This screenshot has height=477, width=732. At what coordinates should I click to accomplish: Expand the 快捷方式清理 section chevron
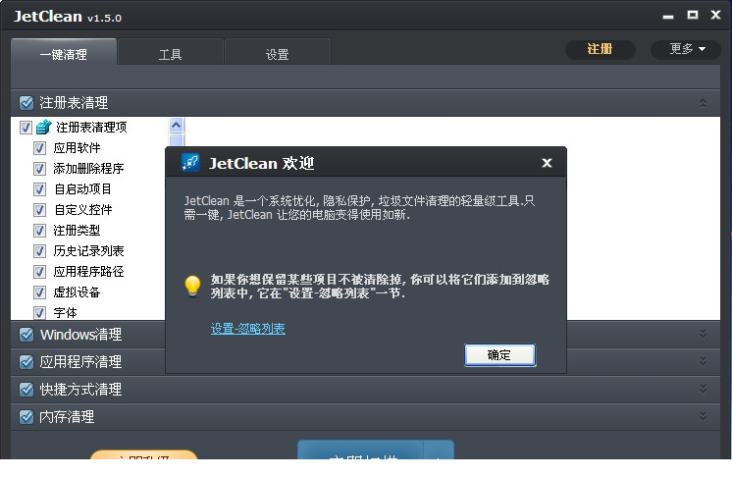703,390
